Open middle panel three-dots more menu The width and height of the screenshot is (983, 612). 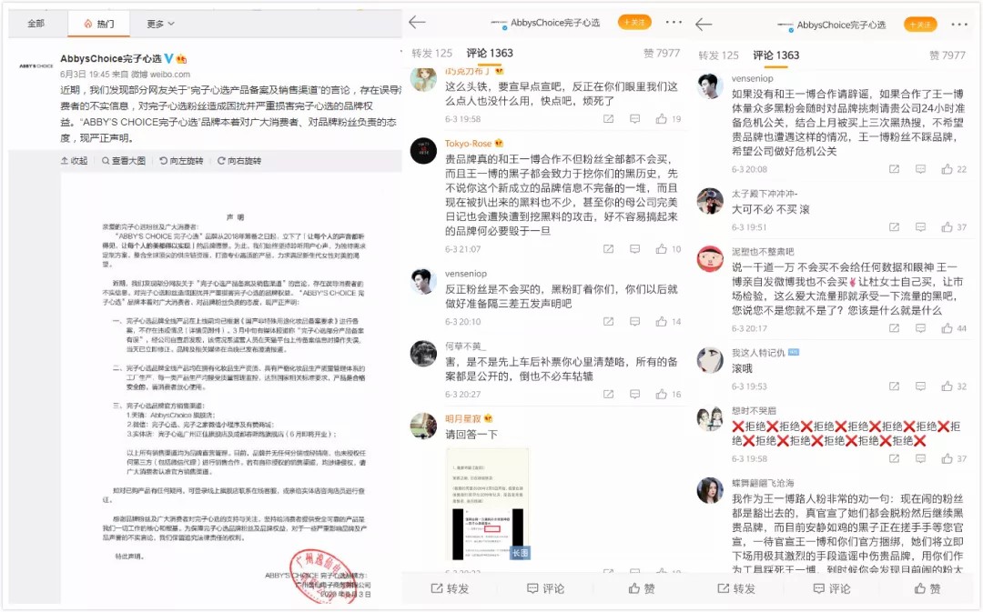tap(674, 22)
